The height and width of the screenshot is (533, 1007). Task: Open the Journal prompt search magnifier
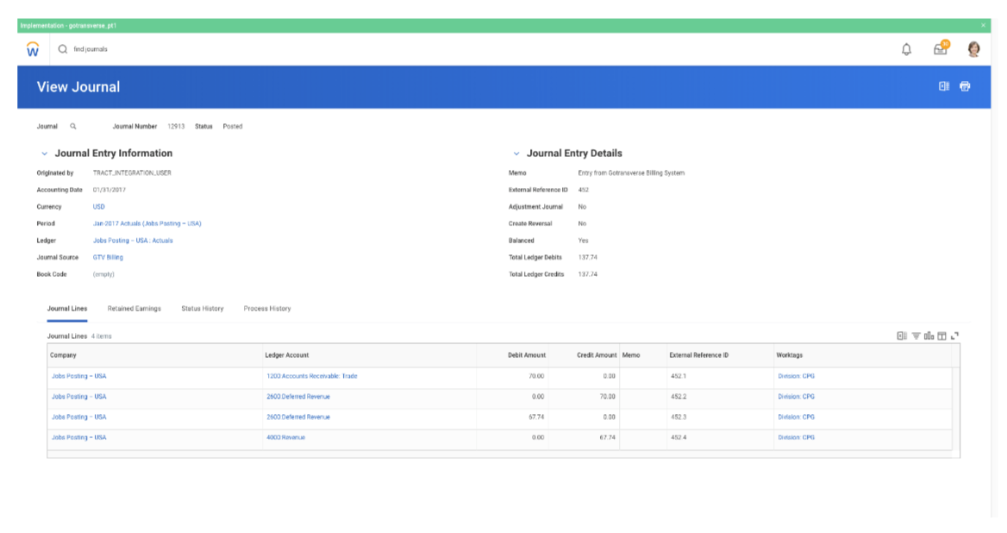73,126
